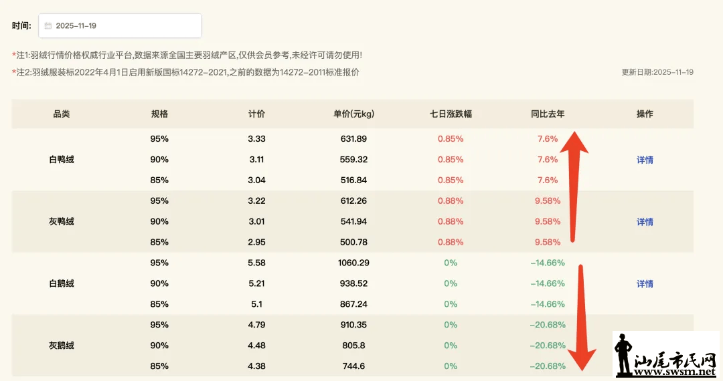Click the 单价(元/kg) column header

tap(353, 114)
